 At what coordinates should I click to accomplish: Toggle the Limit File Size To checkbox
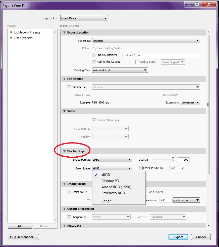click(141, 168)
